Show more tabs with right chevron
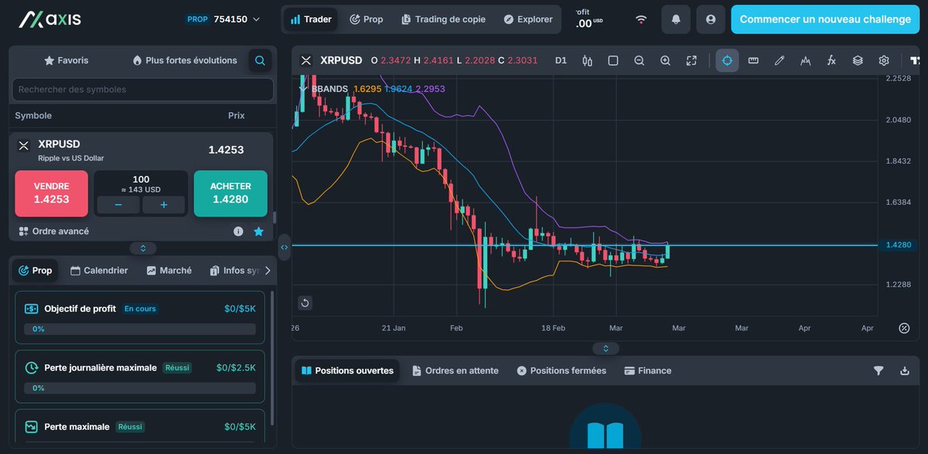This screenshot has width=928, height=454. coord(268,271)
